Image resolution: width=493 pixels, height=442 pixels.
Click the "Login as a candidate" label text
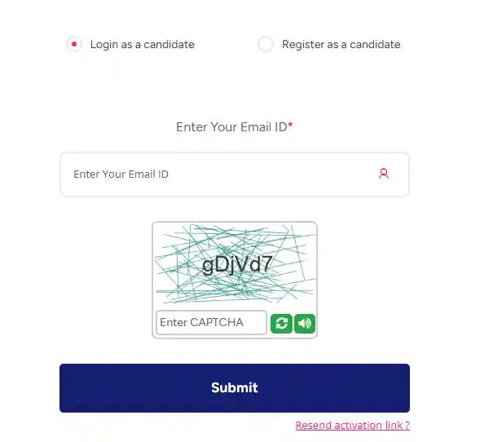coord(142,44)
